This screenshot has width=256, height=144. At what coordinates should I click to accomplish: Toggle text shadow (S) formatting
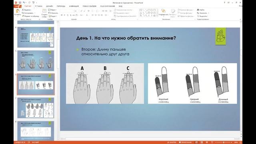pos(70,15)
